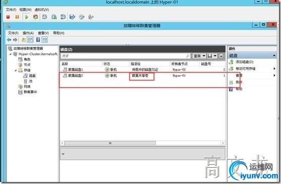The height and width of the screenshot is (184, 281).
Task: Click the blue arrow icon in Hyper-01 toolbar
Action: coord(72,17)
